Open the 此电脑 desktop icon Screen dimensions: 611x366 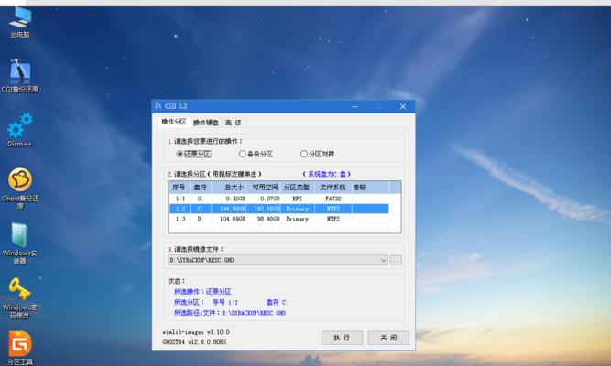tap(20, 22)
